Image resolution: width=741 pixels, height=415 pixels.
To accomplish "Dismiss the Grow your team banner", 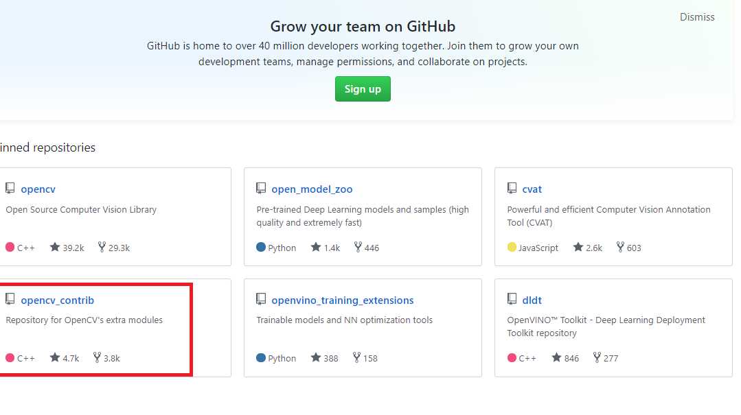I will click(697, 17).
